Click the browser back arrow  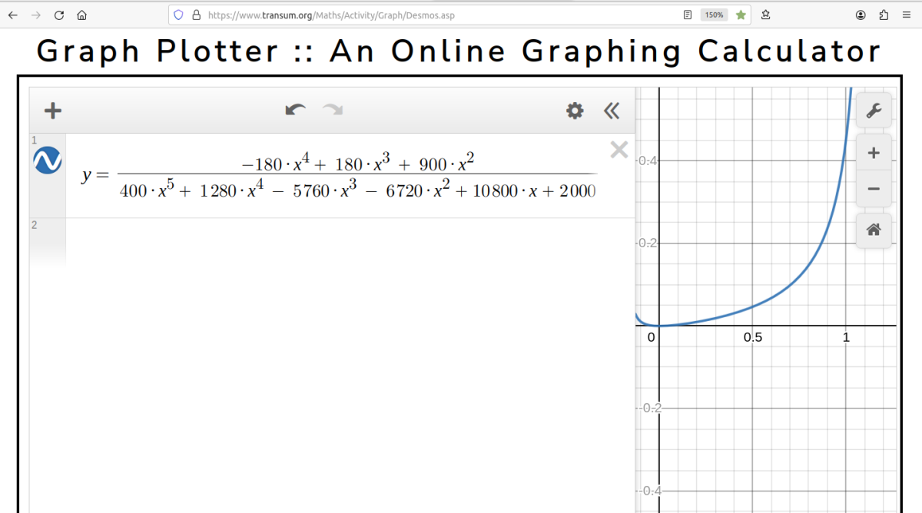click(12, 15)
